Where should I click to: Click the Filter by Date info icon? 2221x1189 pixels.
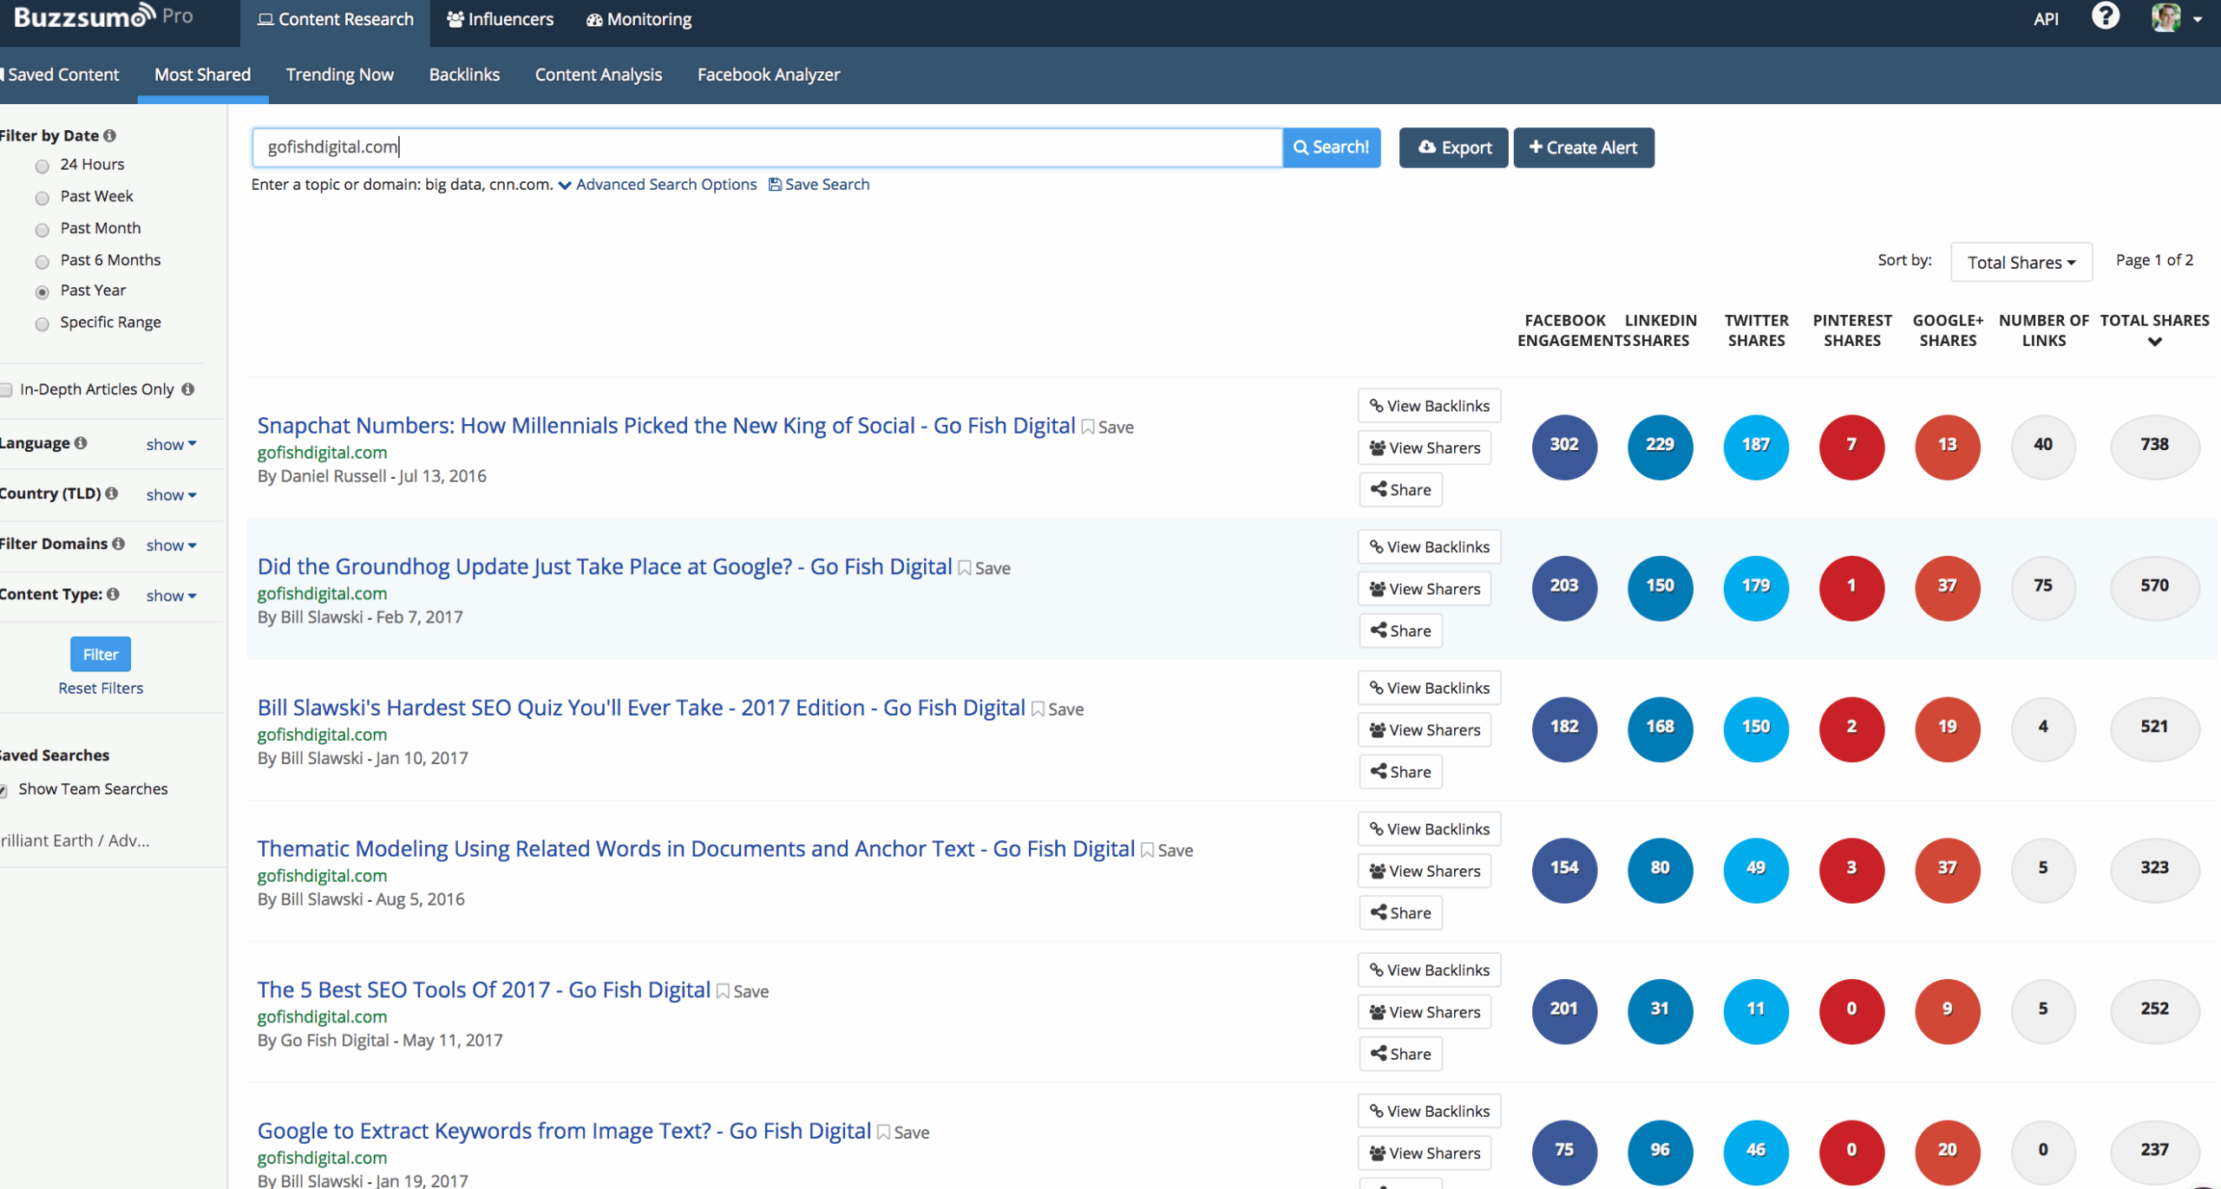109,135
